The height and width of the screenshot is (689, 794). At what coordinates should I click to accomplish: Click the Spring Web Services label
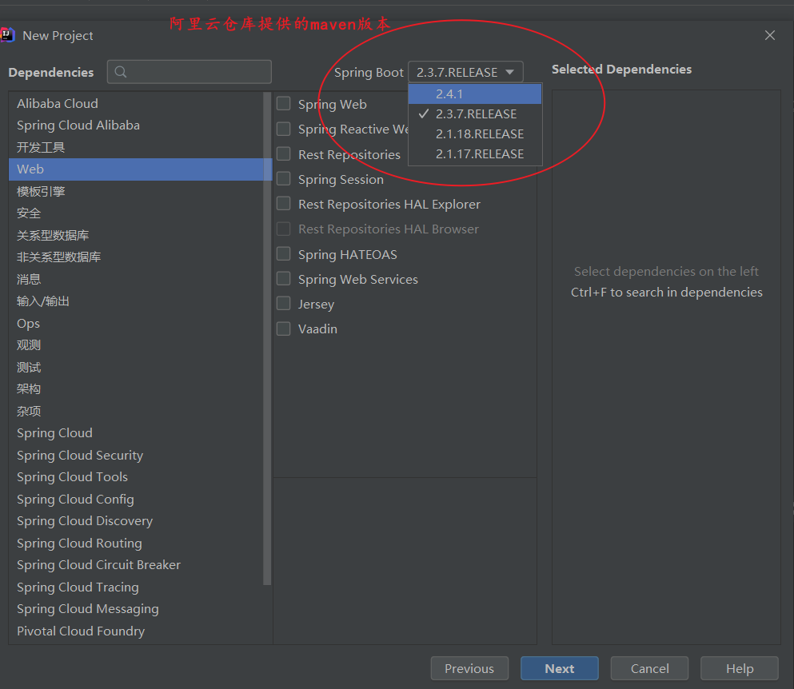[x=358, y=280]
